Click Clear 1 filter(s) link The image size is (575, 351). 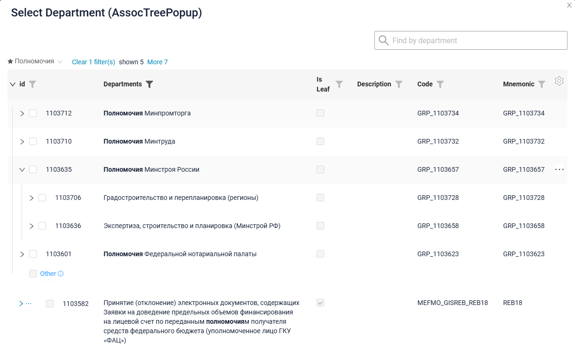93,62
